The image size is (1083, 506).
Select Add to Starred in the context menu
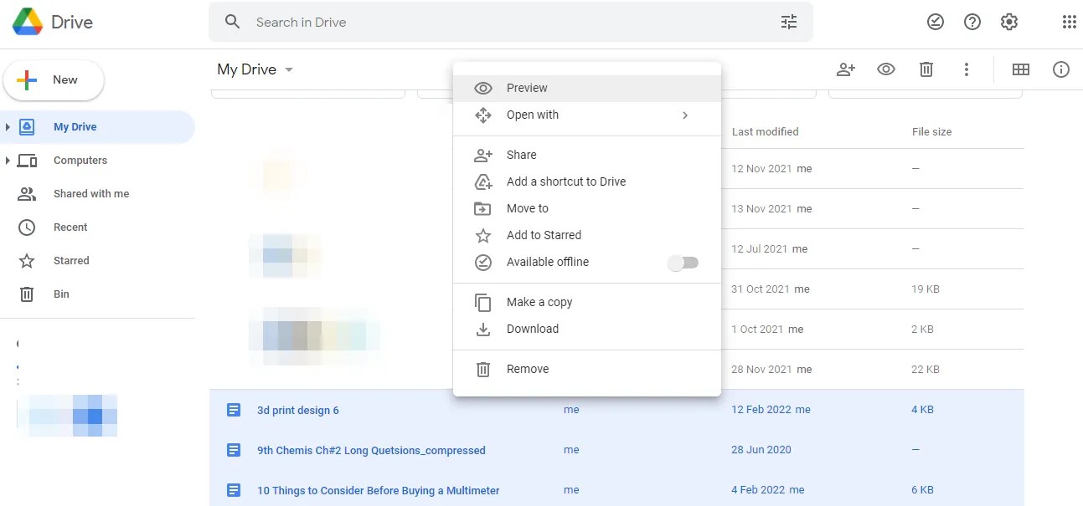coord(544,235)
